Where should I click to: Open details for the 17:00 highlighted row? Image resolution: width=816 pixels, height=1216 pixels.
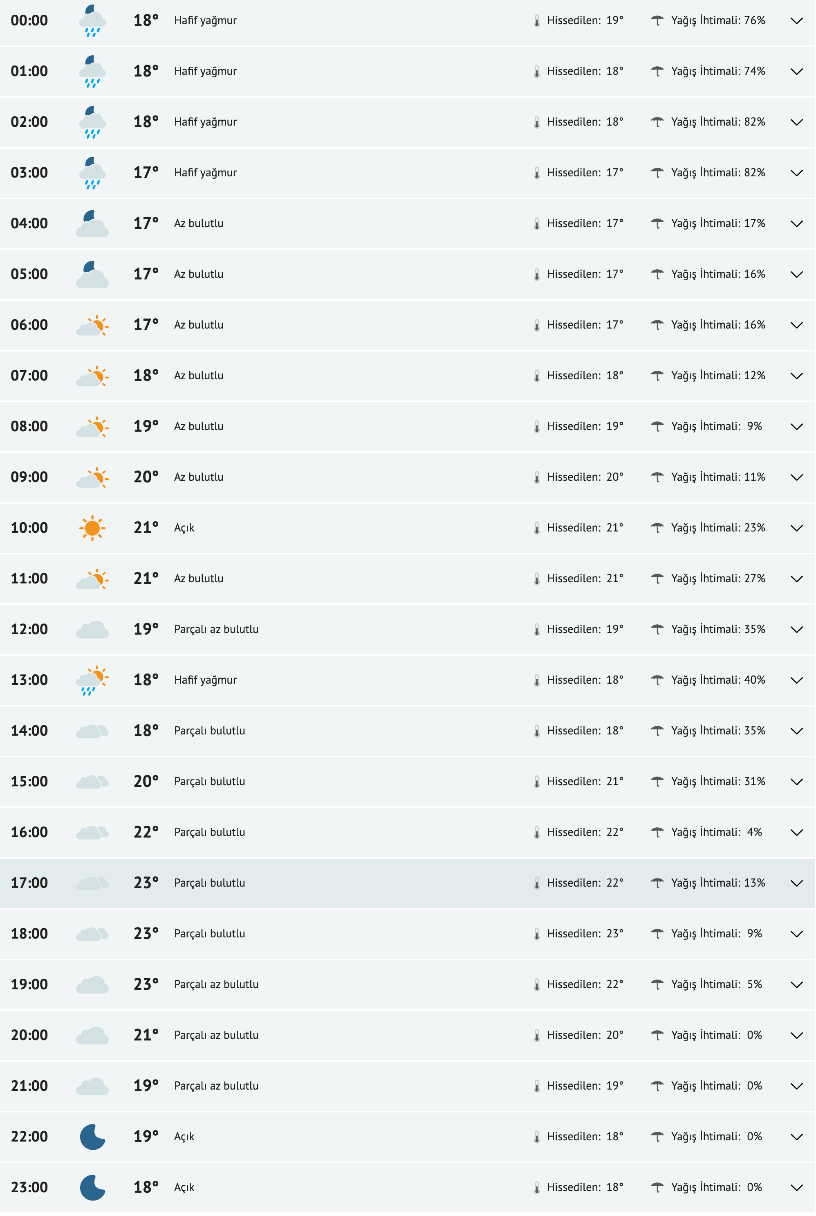(797, 882)
